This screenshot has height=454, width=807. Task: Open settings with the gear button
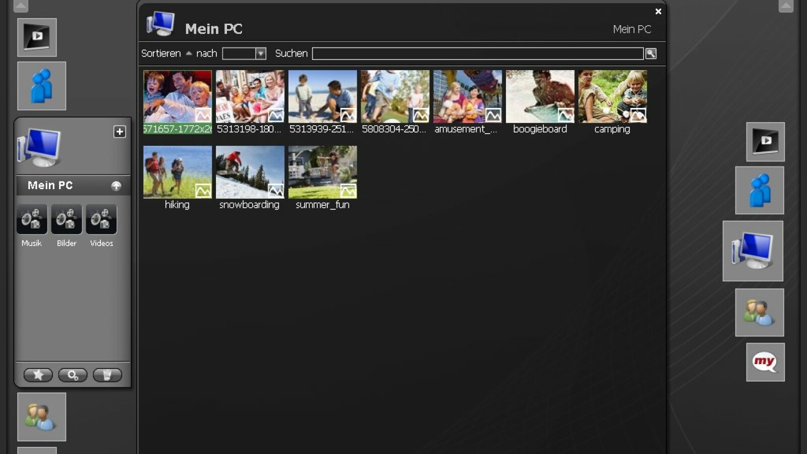tap(73, 375)
